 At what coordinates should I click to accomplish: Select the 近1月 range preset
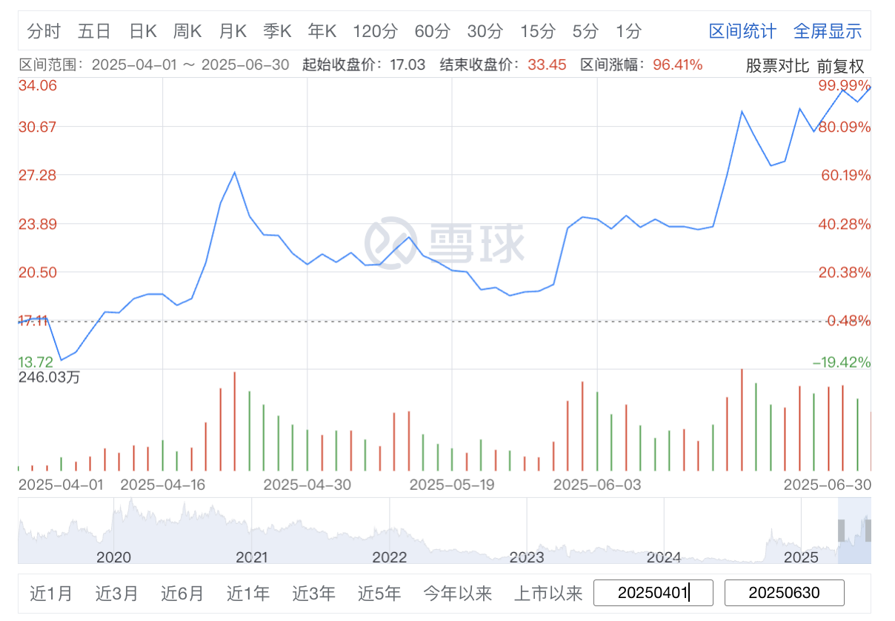click(51, 594)
